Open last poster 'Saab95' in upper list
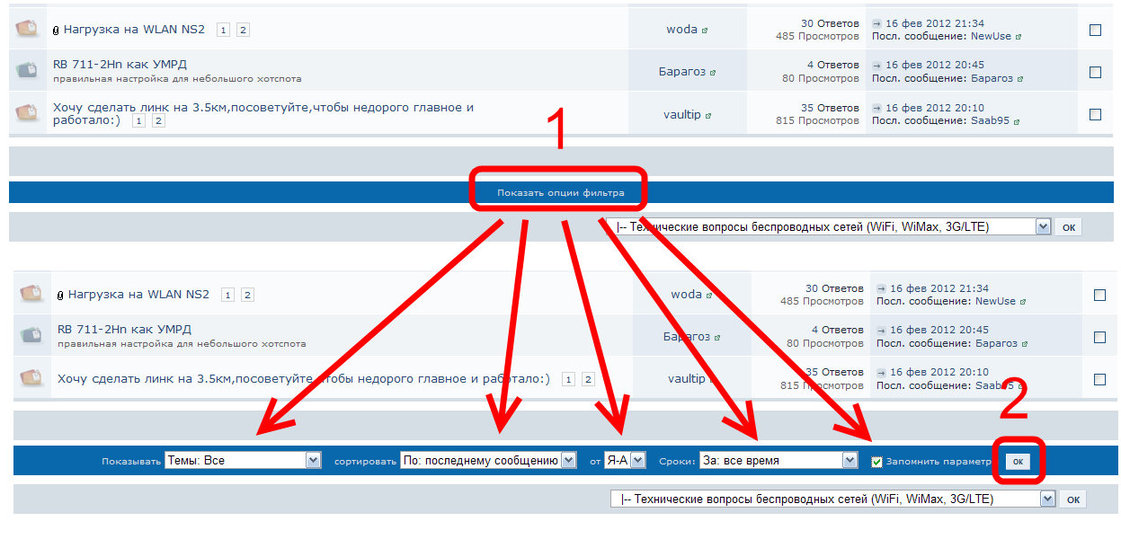 pos(991,120)
